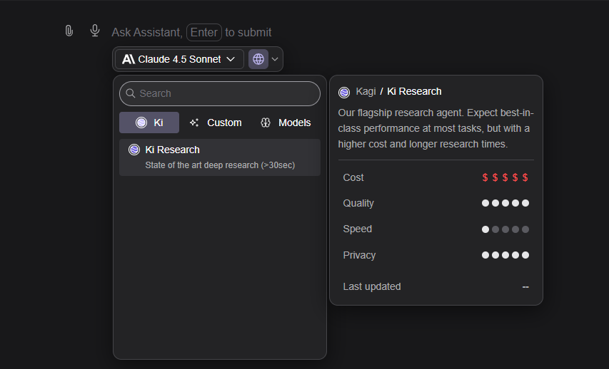The height and width of the screenshot is (369, 609).
Task: Click the Kagi logo in the details panel header
Action: click(344, 92)
